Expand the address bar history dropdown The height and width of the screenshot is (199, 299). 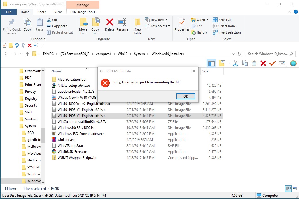(x=233, y=54)
